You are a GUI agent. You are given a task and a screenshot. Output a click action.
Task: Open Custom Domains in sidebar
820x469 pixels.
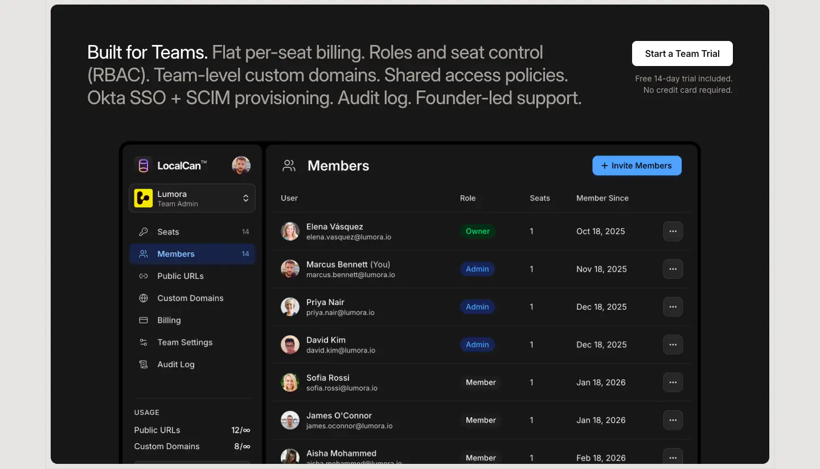pyautogui.click(x=192, y=298)
